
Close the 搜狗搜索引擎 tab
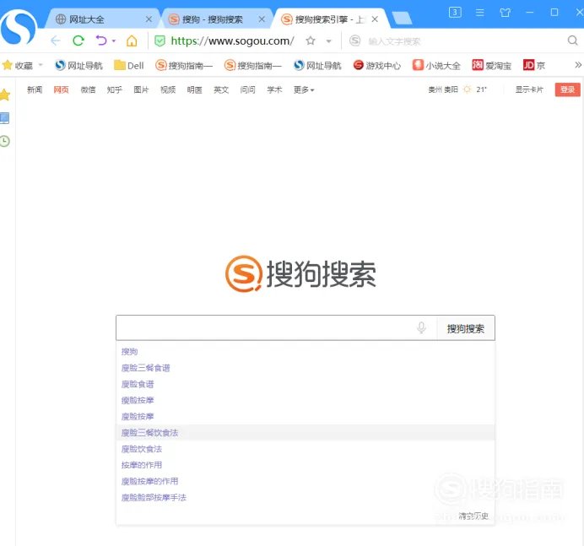(375, 19)
